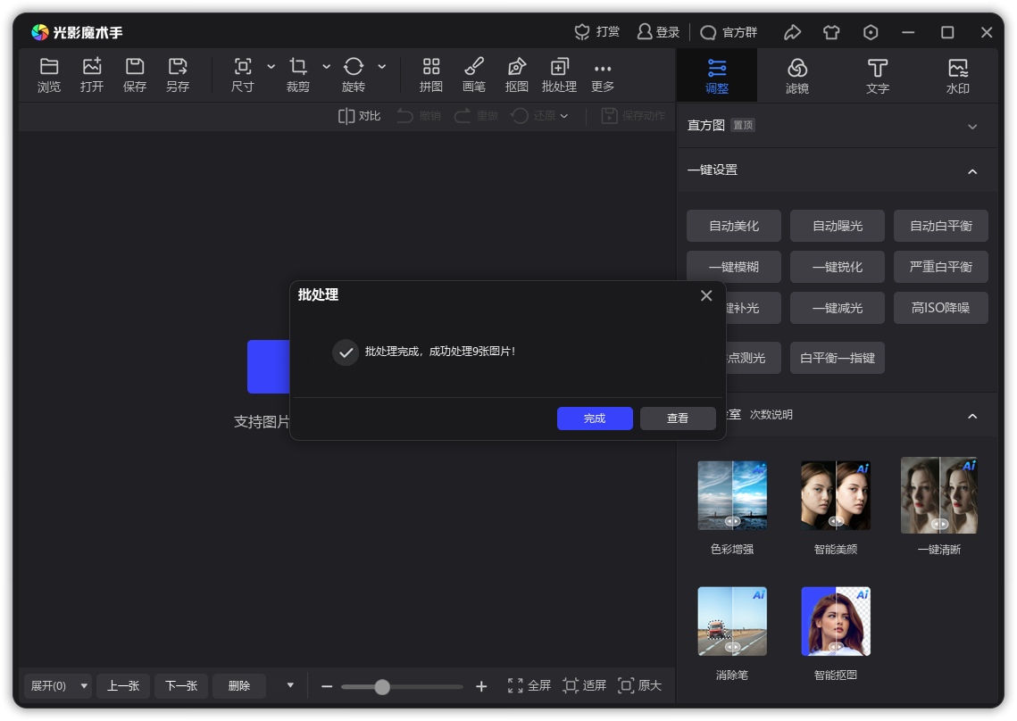The width and height of the screenshot is (1017, 721).
Task: Click the 抠图 cutout tool icon
Action: (x=516, y=68)
